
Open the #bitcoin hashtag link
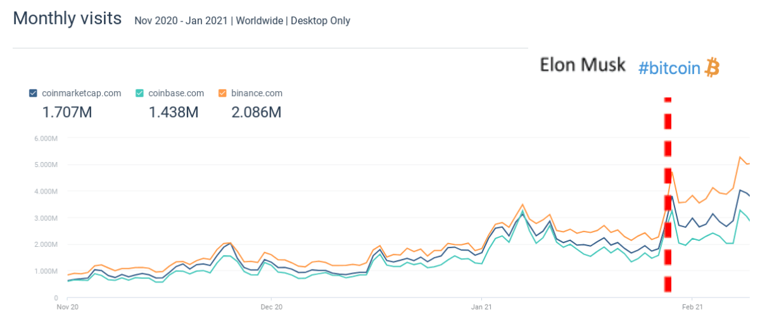pyautogui.click(x=669, y=68)
